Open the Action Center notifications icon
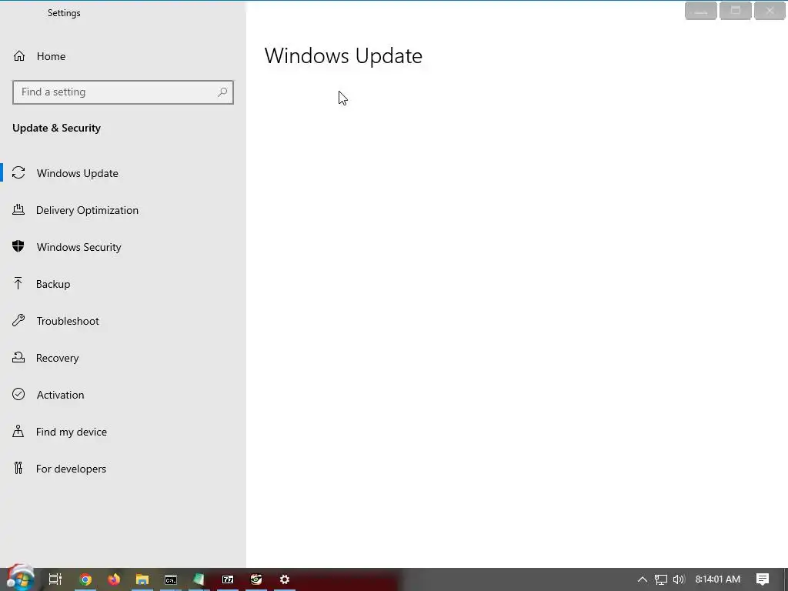Screen dimensions: 788x591 tap(763, 579)
